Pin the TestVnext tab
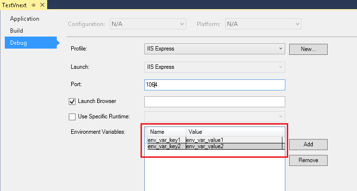Viewport: 357px width, 191px height. point(34,5)
